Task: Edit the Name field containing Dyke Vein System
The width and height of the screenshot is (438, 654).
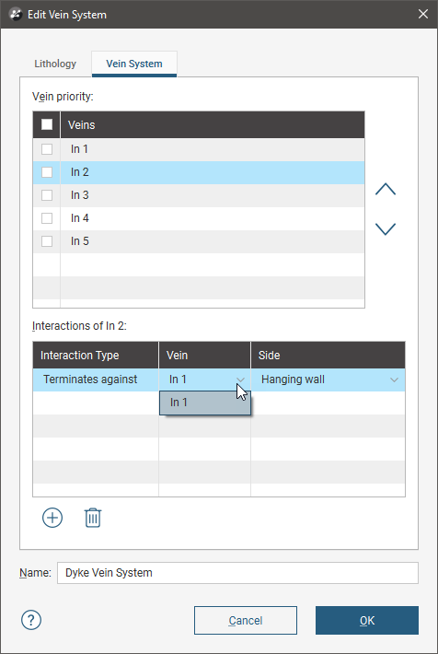Action: pyautogui.click(x=237, y=573)
